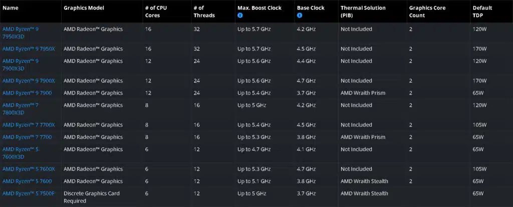Open the AMD Ryzen 9 7950X link
This screenshot has width=513, height=207.
29,48
